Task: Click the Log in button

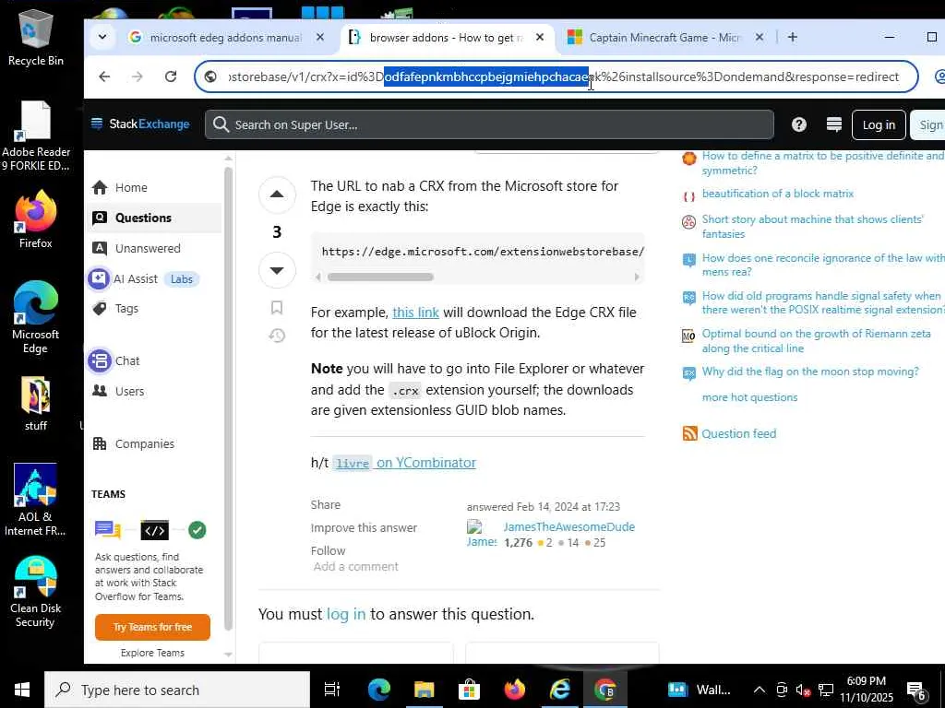Action: (879, 124)
